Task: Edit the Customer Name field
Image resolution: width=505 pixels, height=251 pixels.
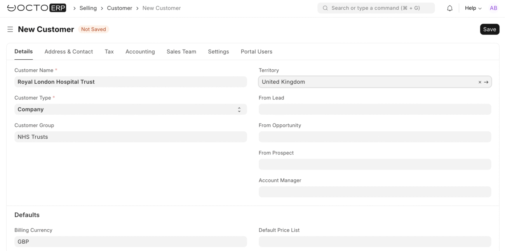Action: pos(131,82)
